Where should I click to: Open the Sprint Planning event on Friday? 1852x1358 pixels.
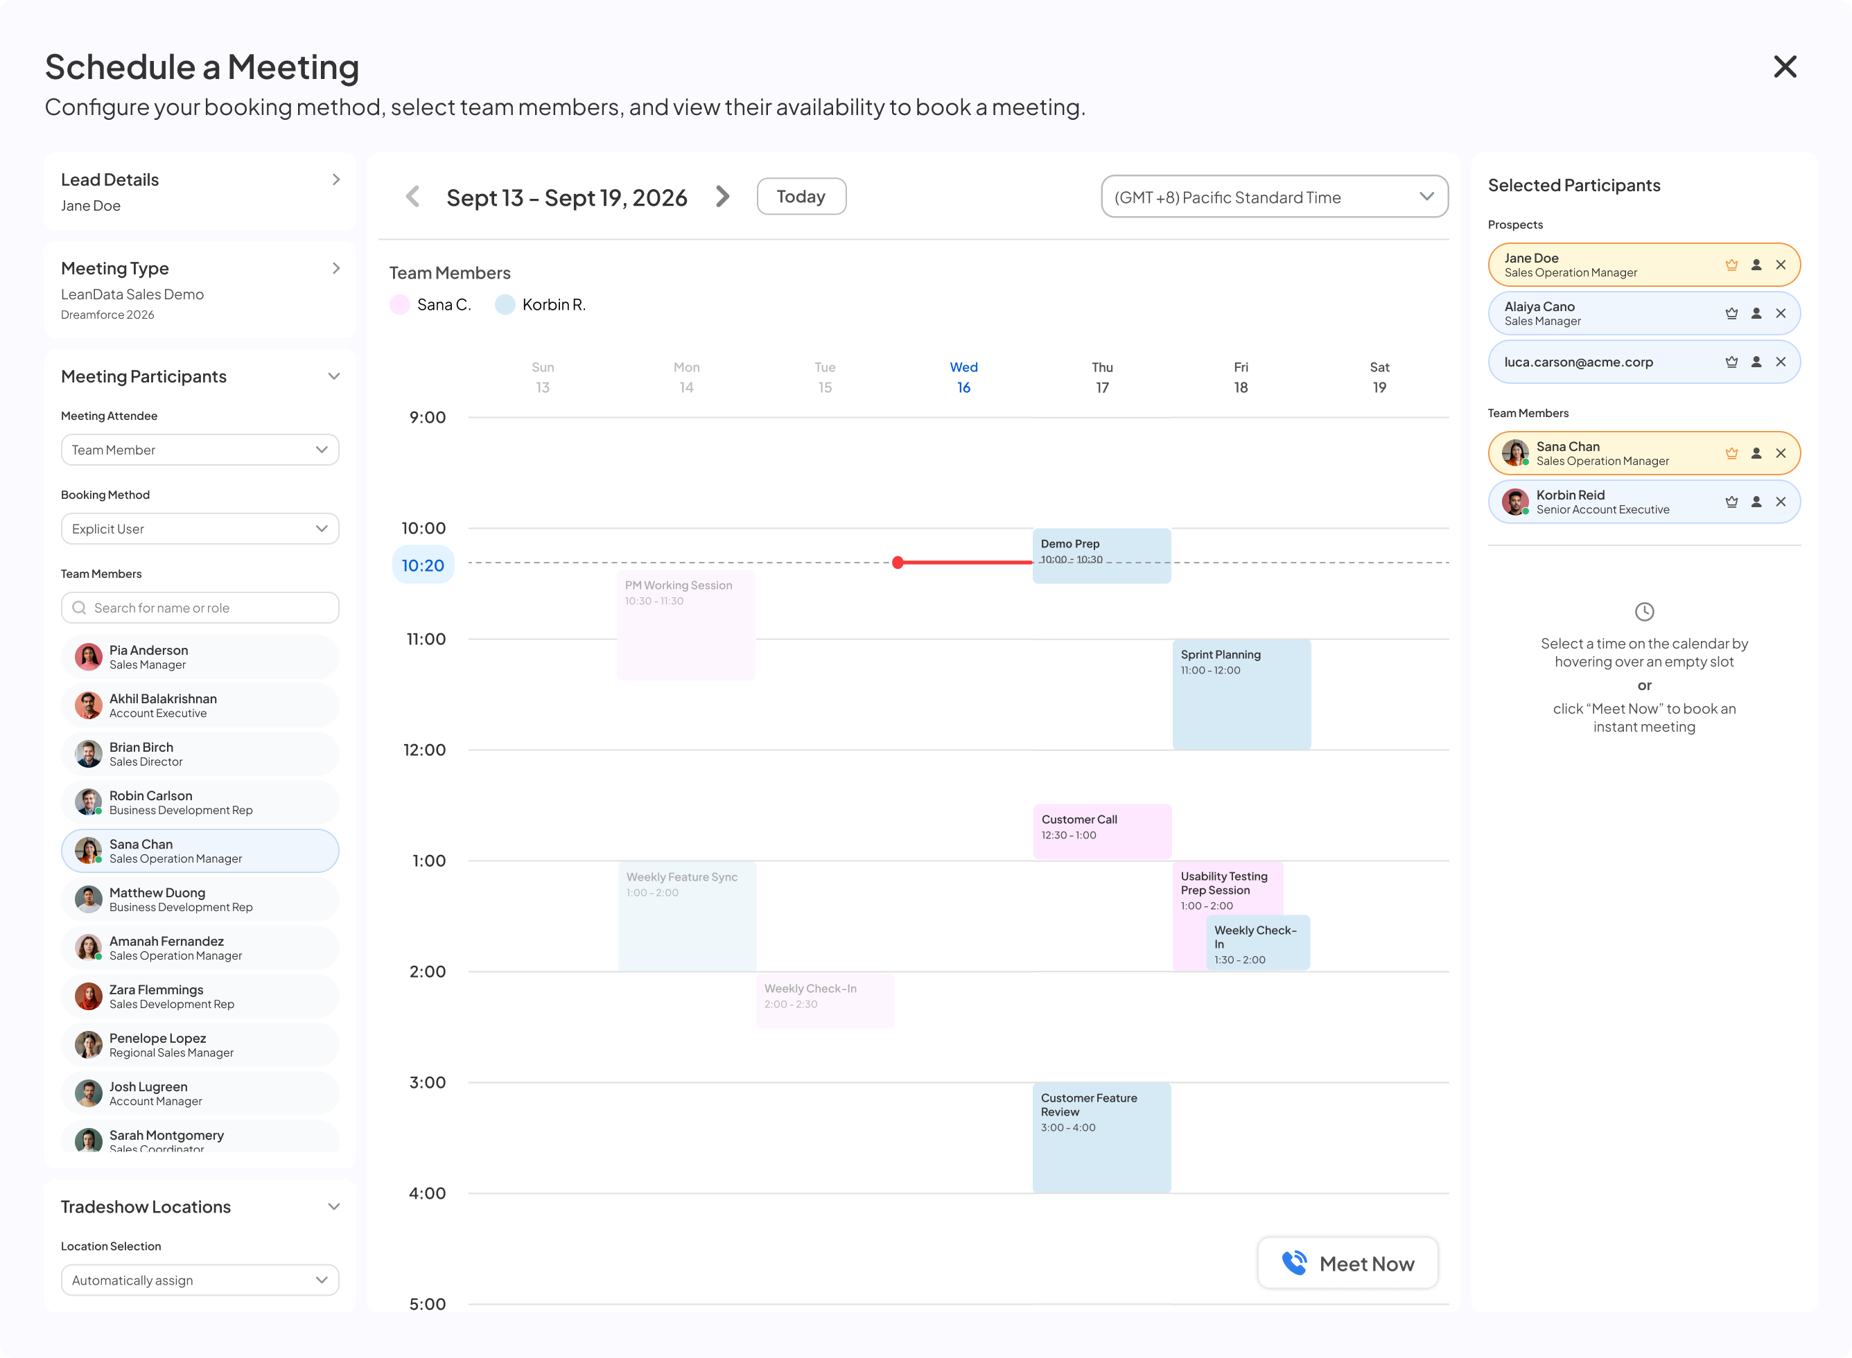(1241, 694)
